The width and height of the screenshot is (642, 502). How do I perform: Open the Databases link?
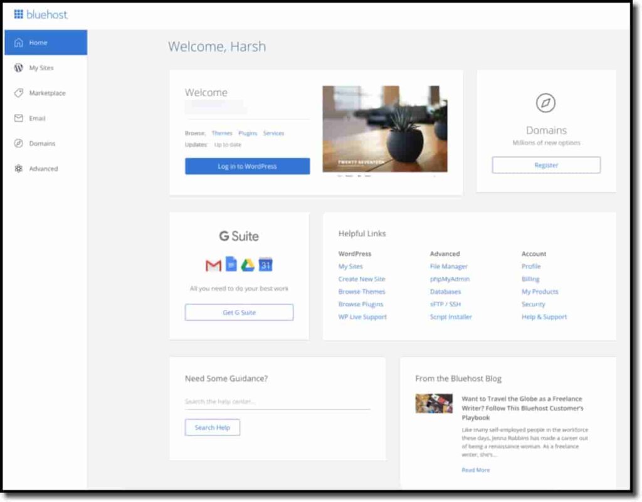(446, 292)
